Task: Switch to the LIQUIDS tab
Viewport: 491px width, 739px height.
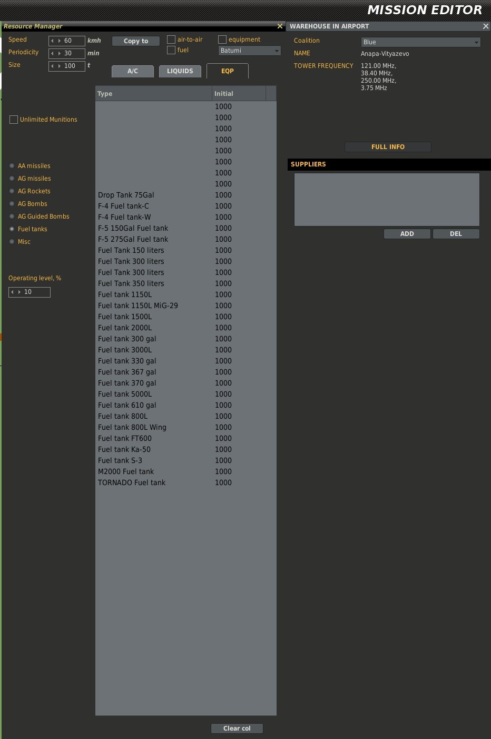Action: click(x=180, y=71)
